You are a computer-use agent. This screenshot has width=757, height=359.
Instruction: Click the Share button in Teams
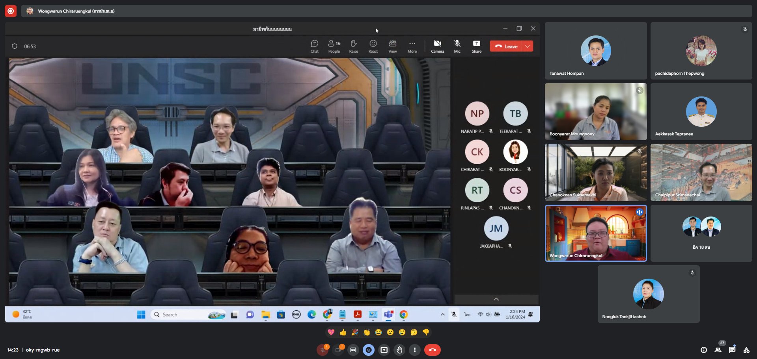(x=477, y=46)
